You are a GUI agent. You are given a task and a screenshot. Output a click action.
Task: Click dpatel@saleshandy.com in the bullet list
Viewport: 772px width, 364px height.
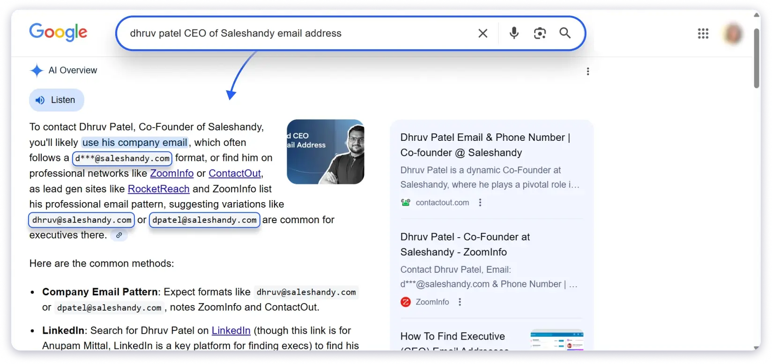tap(109, 308)
